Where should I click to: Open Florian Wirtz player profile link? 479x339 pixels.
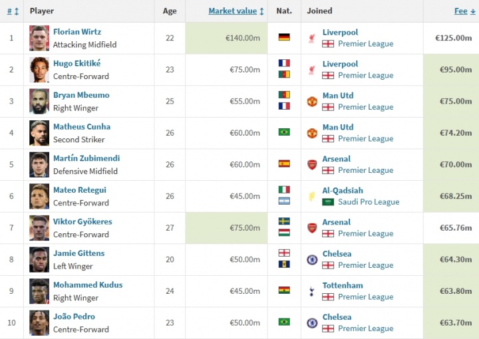[77, 32]
